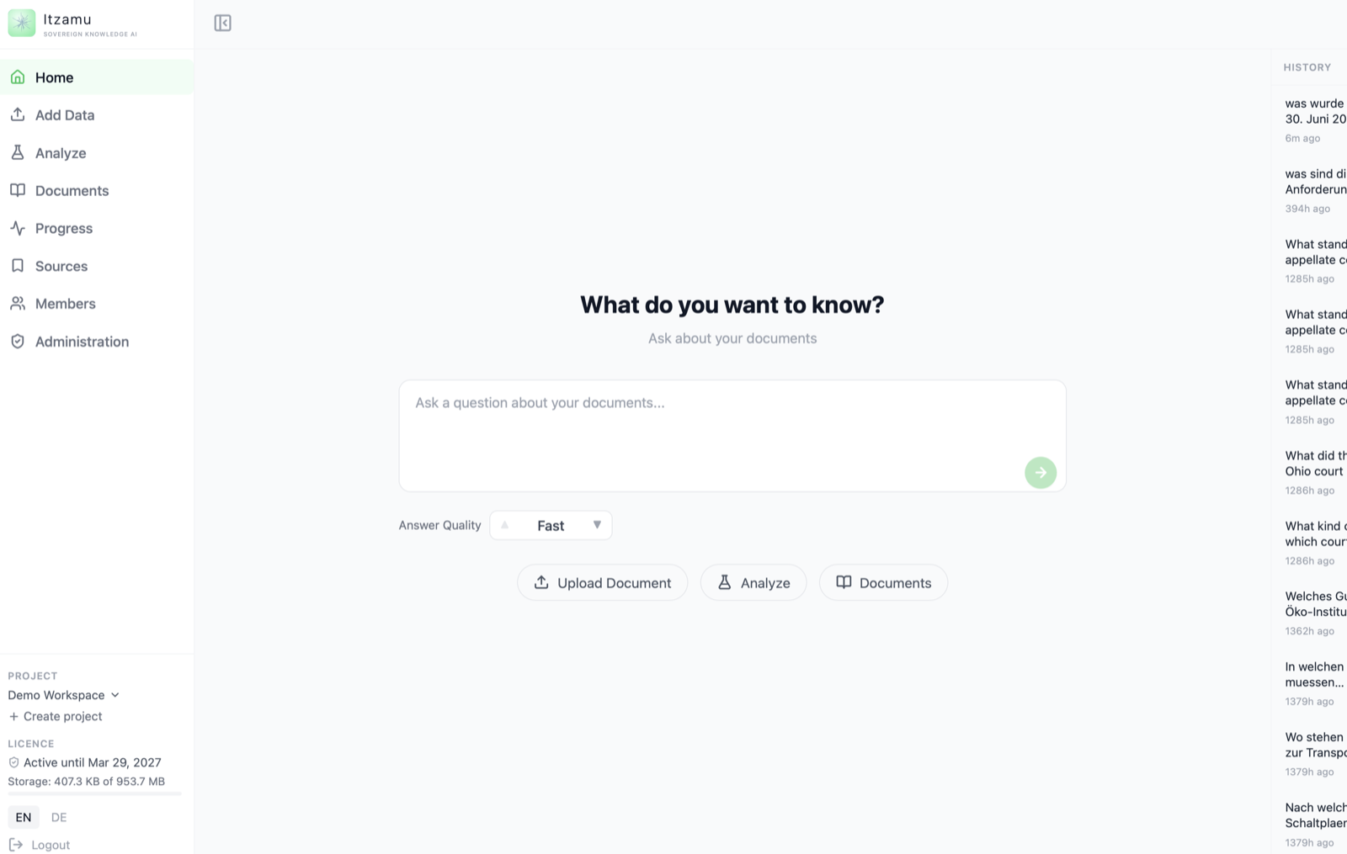Open Sources via the bookmark icon

pos(18,266)
